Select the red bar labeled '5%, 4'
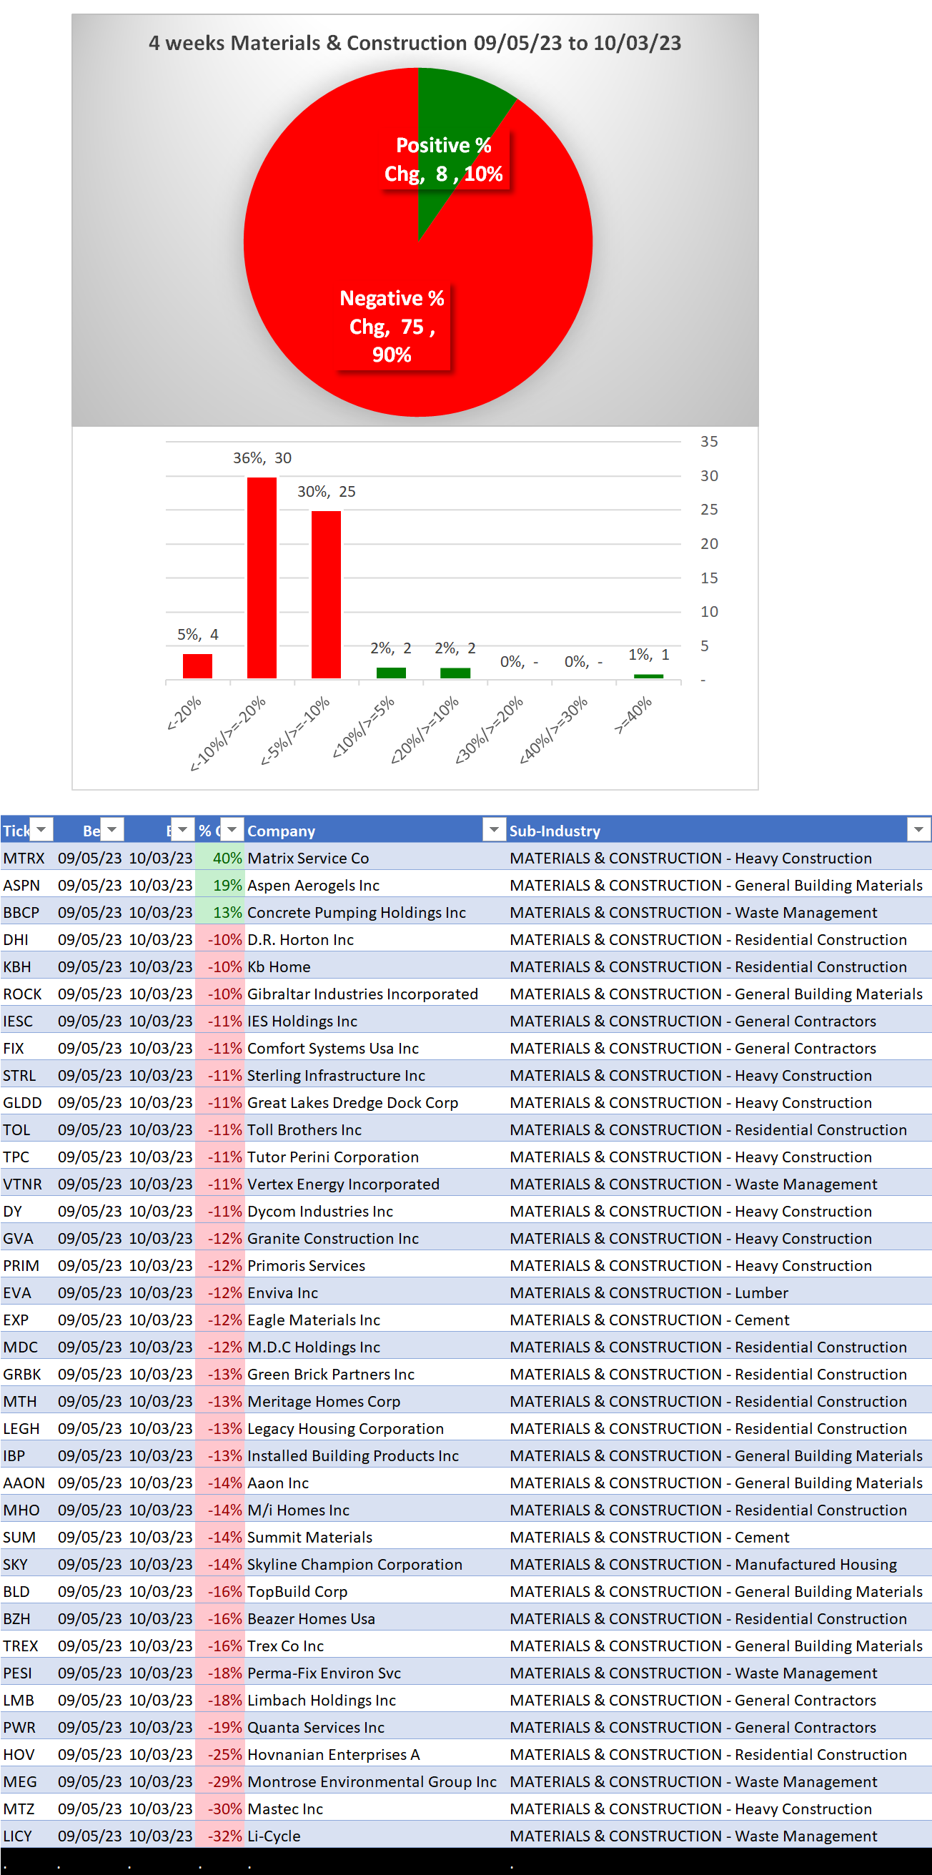The image size is (932, 1875). click(197, 666)
